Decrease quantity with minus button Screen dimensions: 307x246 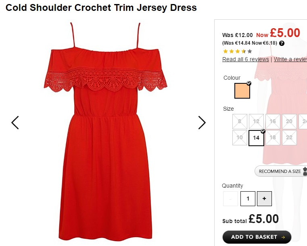[230, 198]
